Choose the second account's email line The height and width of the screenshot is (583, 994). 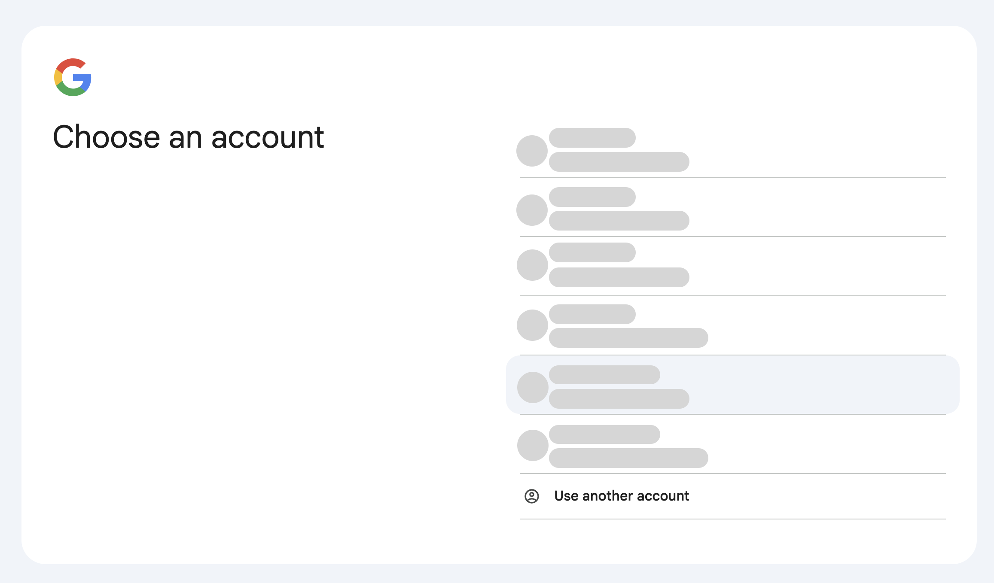pos(619,221)
